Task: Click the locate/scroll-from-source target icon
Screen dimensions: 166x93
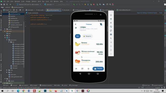Action: pos(14,10)
